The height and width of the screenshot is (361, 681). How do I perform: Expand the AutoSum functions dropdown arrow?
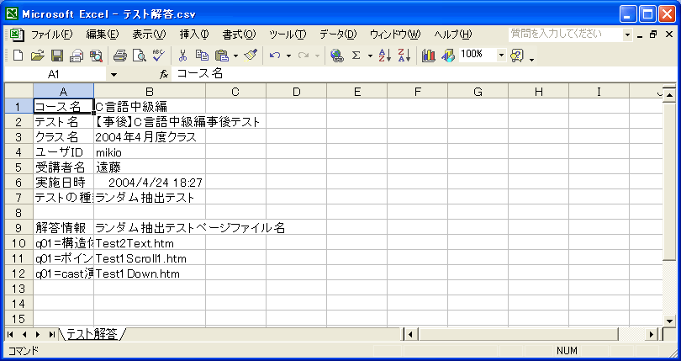[370, 56]
